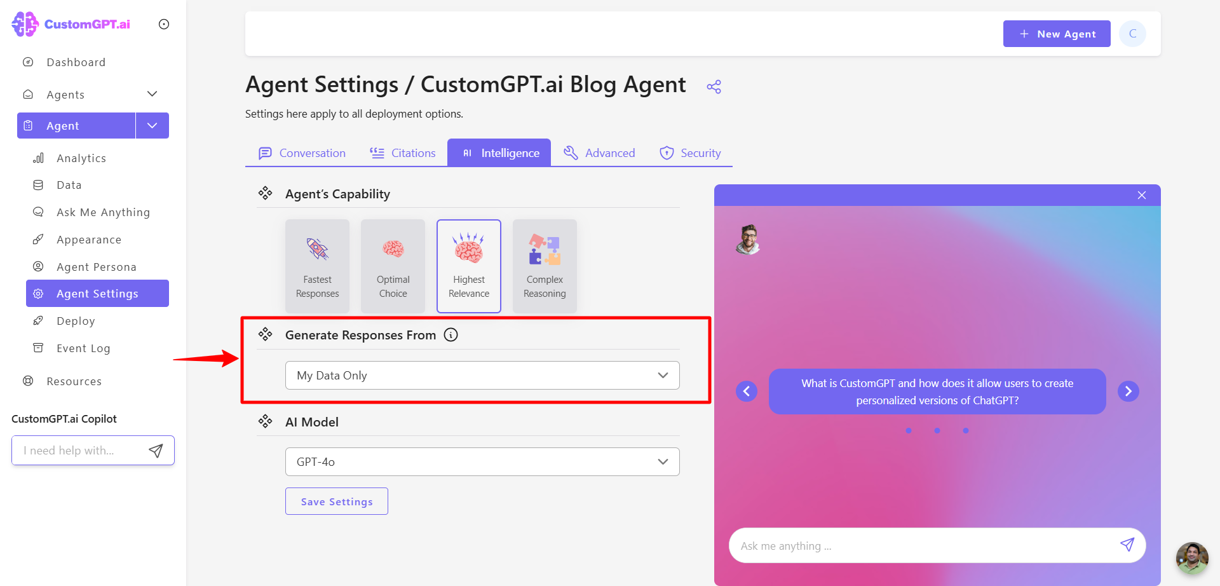Click the share icon next to the agent title
The width and height of the screenshot is (1220, 586).
[x=714, y=86]
